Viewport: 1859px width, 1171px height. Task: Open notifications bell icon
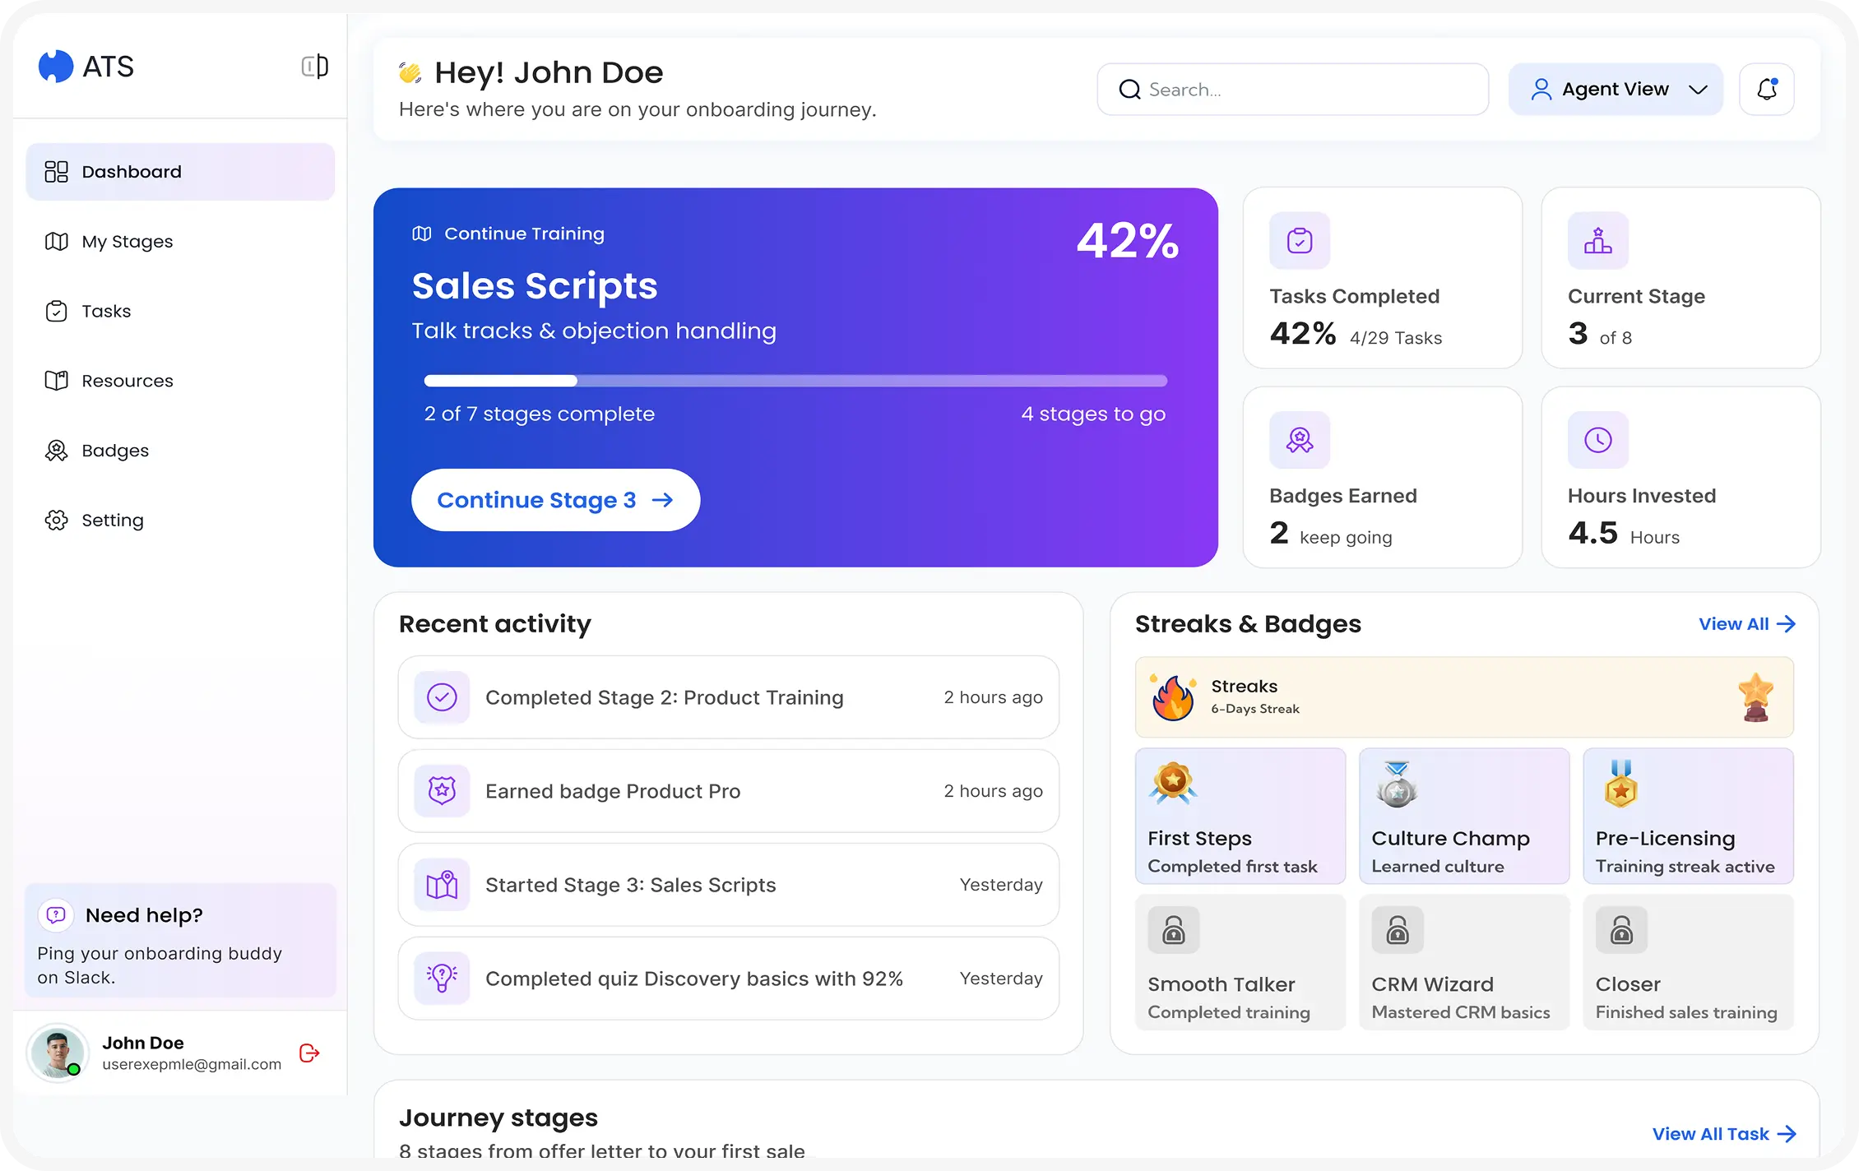[x=1766, y=89]
